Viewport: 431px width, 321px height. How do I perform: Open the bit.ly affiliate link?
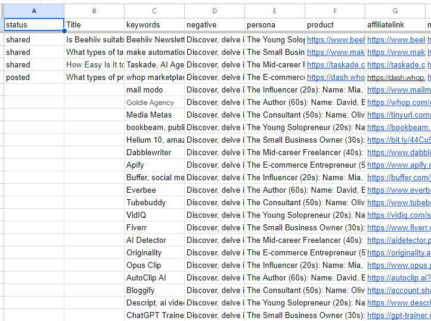tap(399, 140)
